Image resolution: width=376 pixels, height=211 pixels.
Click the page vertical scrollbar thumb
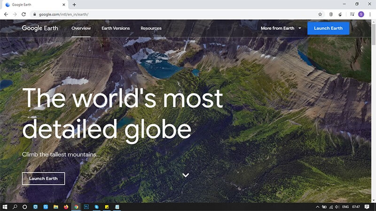pyautogui.click(x=374, y=34)
